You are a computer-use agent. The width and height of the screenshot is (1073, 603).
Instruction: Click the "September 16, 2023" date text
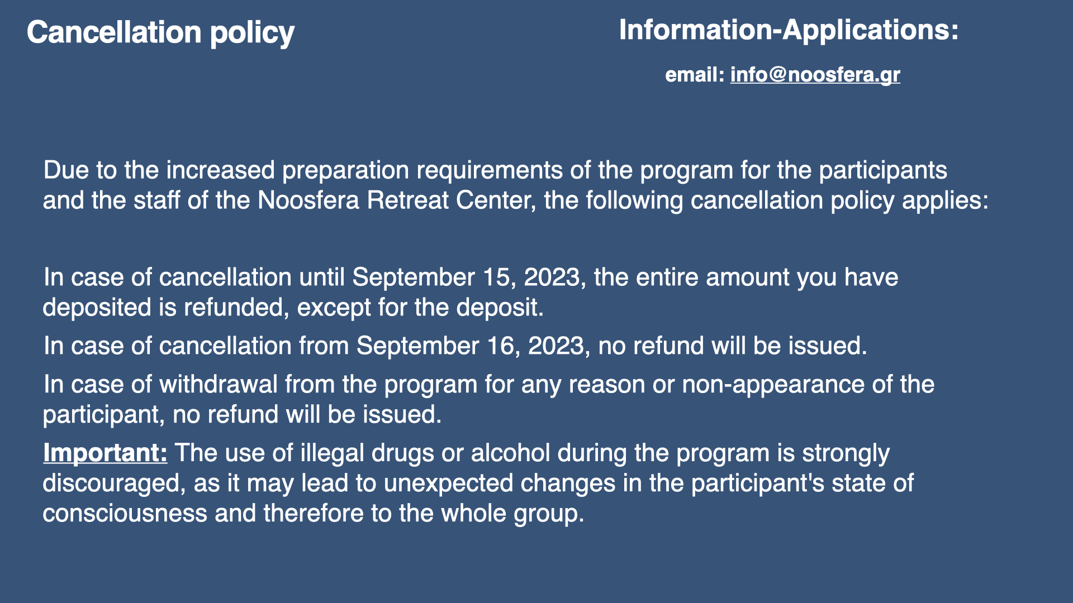[x=470, y=346]
